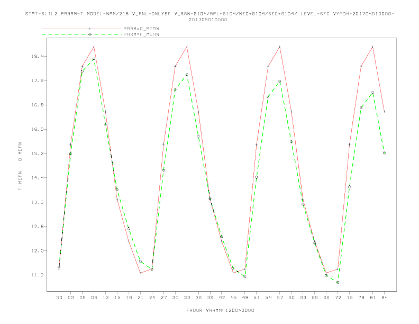Click the 39 forecast hour tick label
This screenshot has height=324, width=419.
click(x=210, y=298)
